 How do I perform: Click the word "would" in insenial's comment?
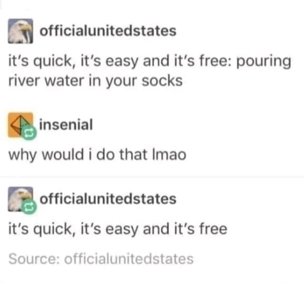[x=63, y=155]
